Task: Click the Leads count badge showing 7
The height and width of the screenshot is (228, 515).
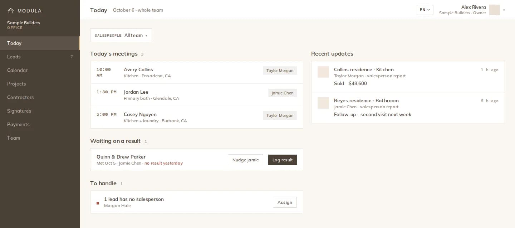Action: pyautogui.click(x=72, y=57)
